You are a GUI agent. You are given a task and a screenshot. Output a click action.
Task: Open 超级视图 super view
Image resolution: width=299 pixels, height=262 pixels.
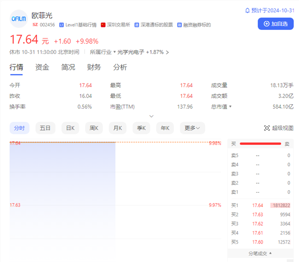(279, 128)
